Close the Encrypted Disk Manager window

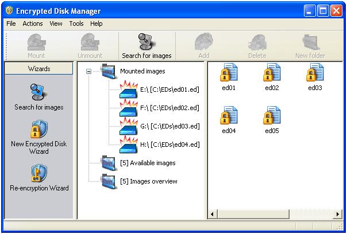[x=337, y=10]
